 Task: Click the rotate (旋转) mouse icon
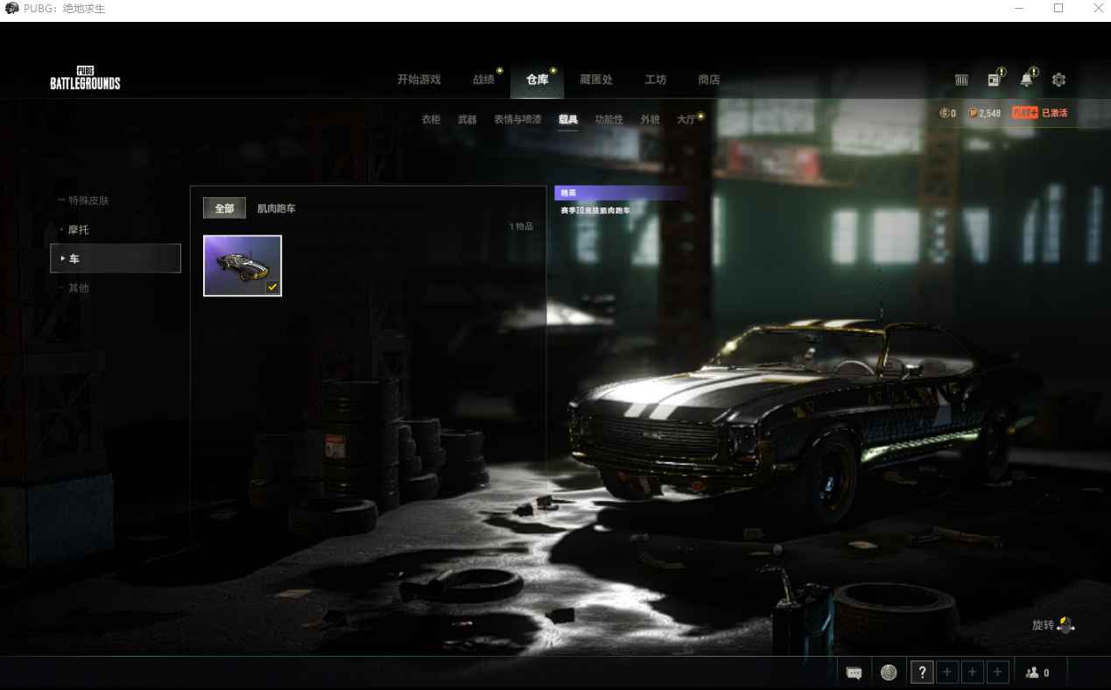click(x=1065, y=625)
